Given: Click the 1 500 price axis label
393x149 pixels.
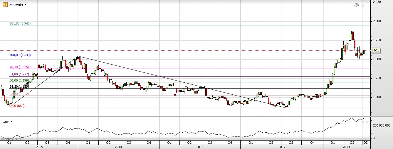Looking at the screenshot, I should 377,59.
